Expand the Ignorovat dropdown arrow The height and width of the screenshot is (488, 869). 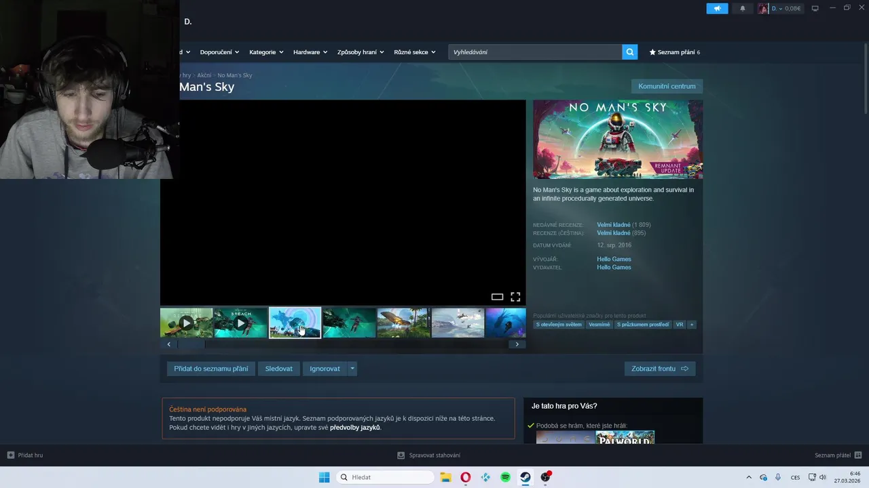(x=352, y=369)
